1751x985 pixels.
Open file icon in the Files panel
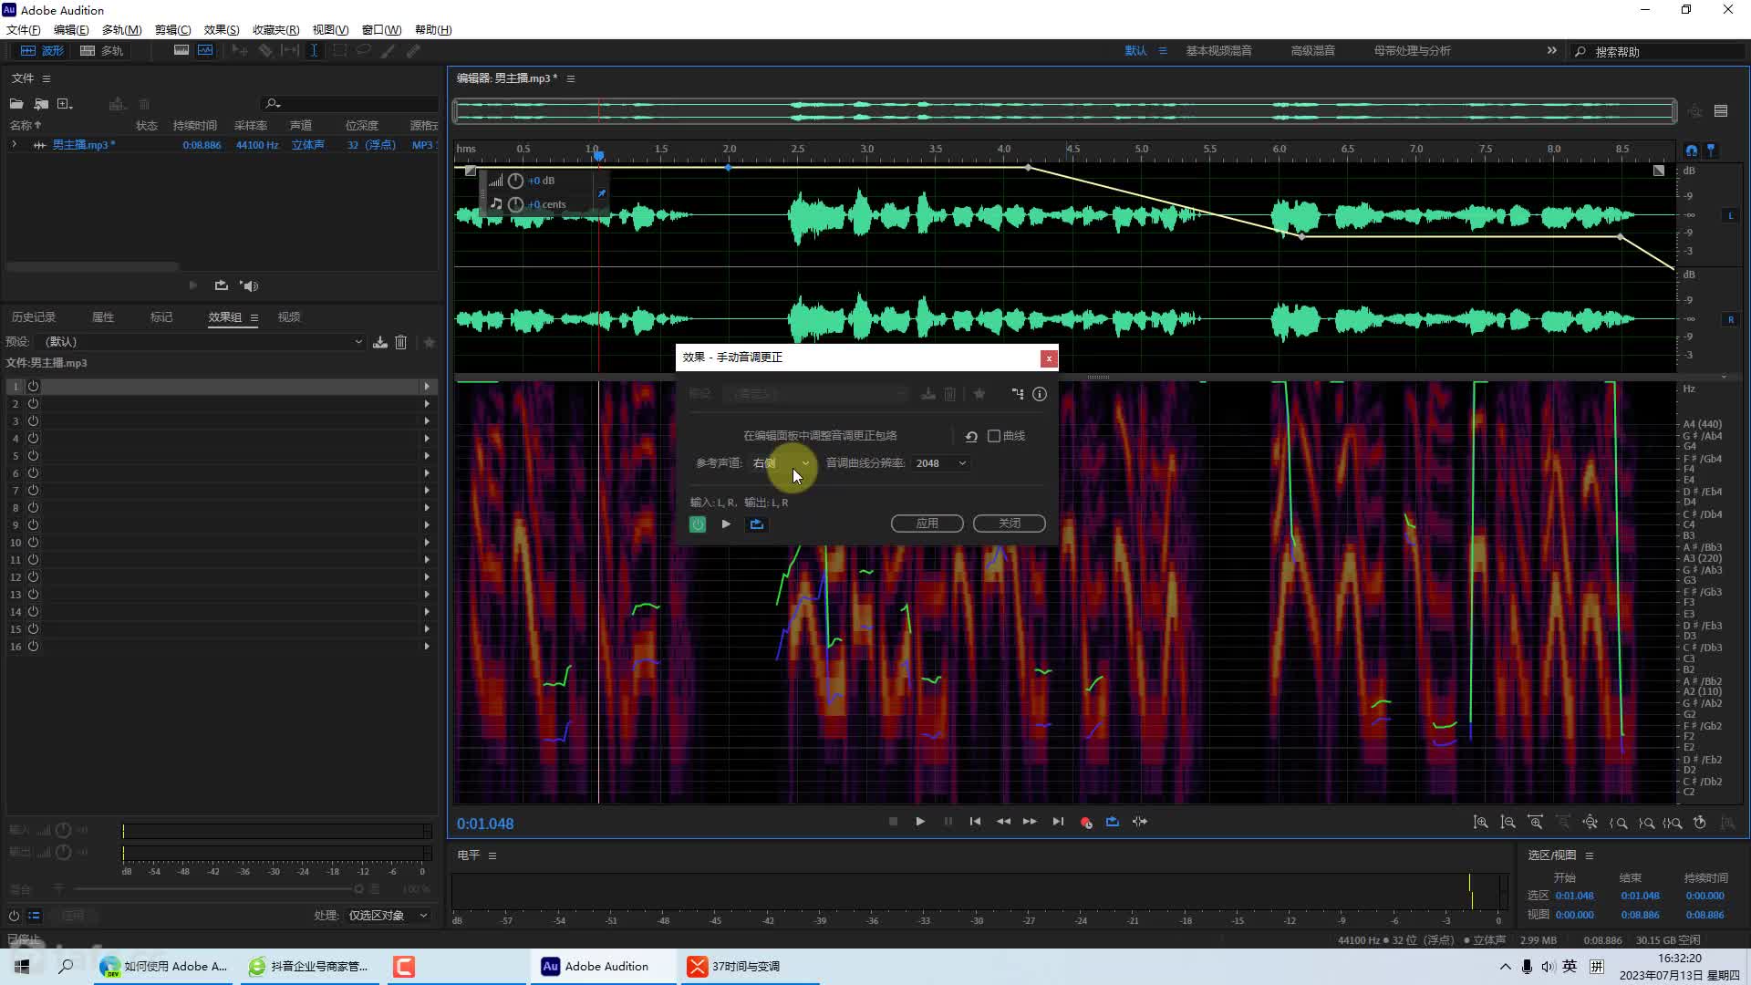point(16,104)
